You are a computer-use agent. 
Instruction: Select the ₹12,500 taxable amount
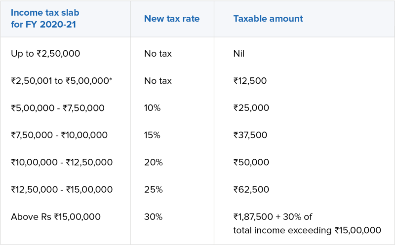pos(250,80)
